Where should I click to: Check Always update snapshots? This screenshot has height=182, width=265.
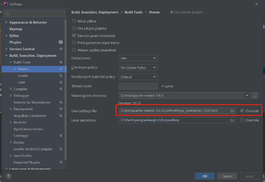coord(74,50)
